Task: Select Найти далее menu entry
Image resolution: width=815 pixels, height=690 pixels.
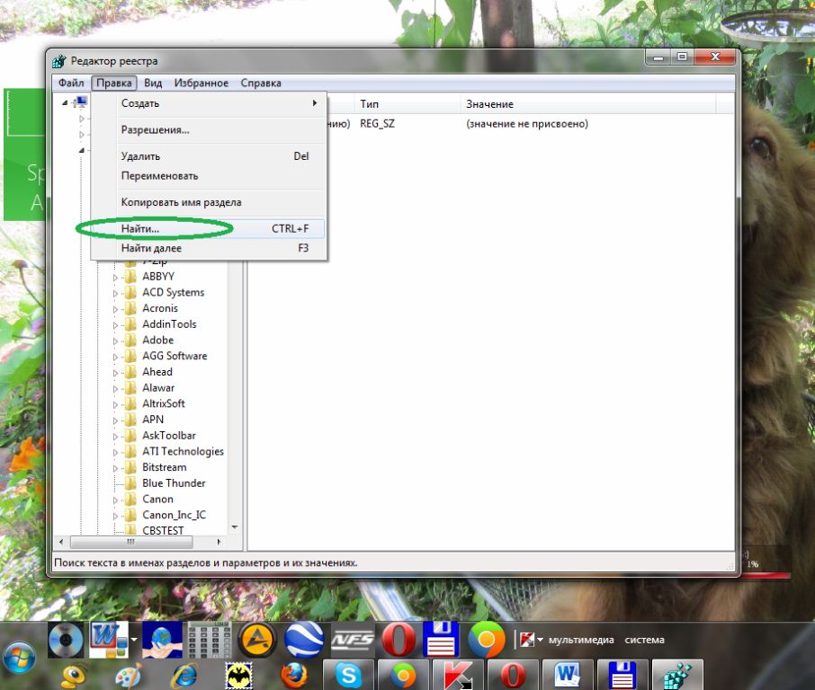Action: point(151,248)
